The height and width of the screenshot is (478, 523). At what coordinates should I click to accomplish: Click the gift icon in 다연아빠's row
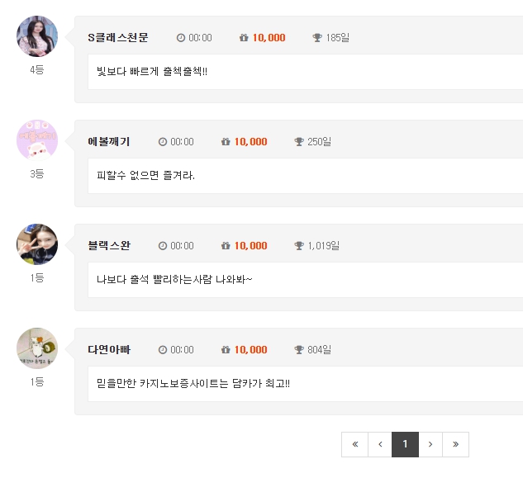click(x=226, y=350)
